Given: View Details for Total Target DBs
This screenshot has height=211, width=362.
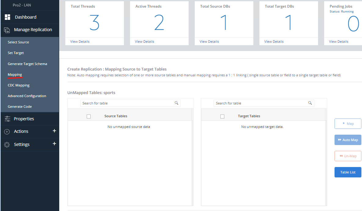Looking at the screenshot, I should [274, 42].
